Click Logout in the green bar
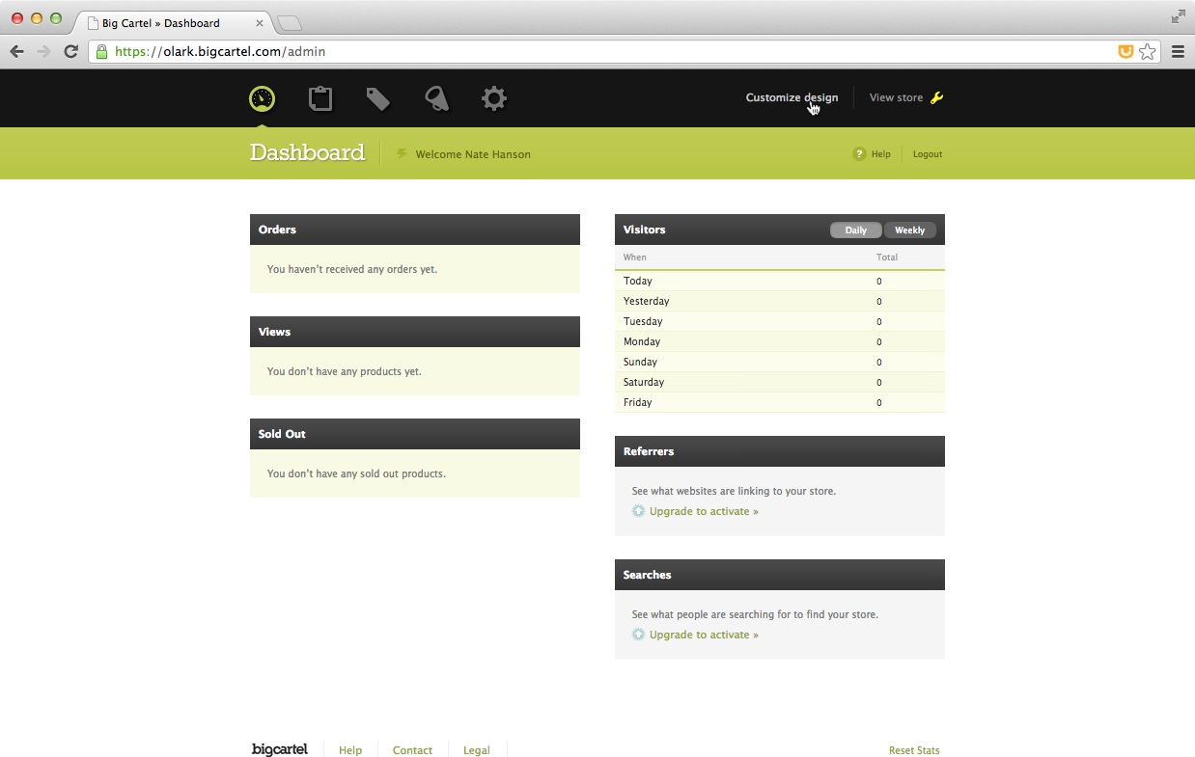This screenshot has height=757, width=1195. click(x=926, y=153)
